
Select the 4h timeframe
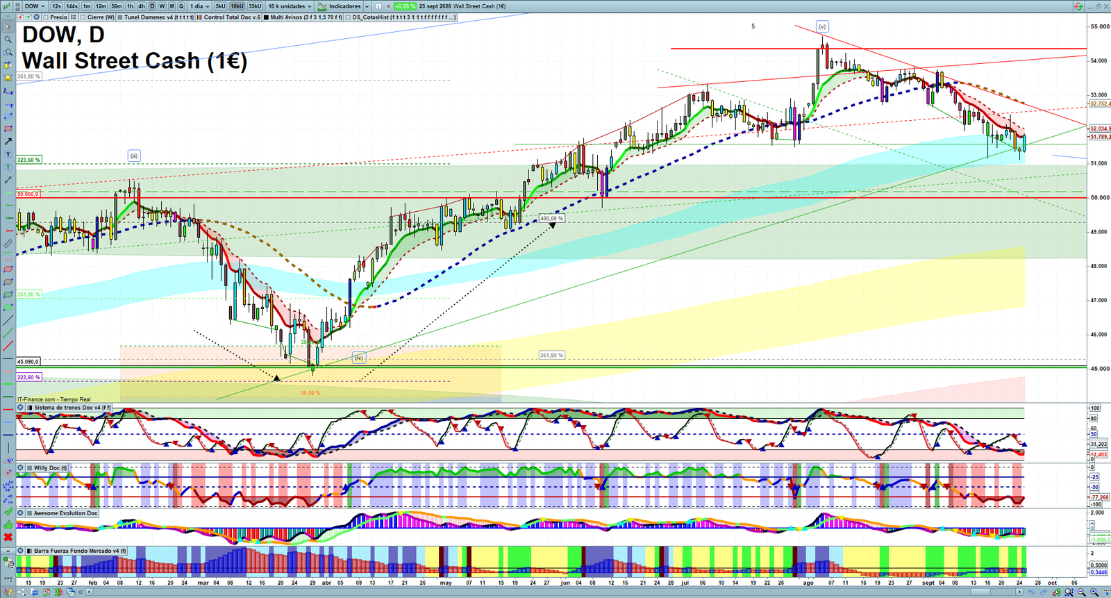point(142,6)
